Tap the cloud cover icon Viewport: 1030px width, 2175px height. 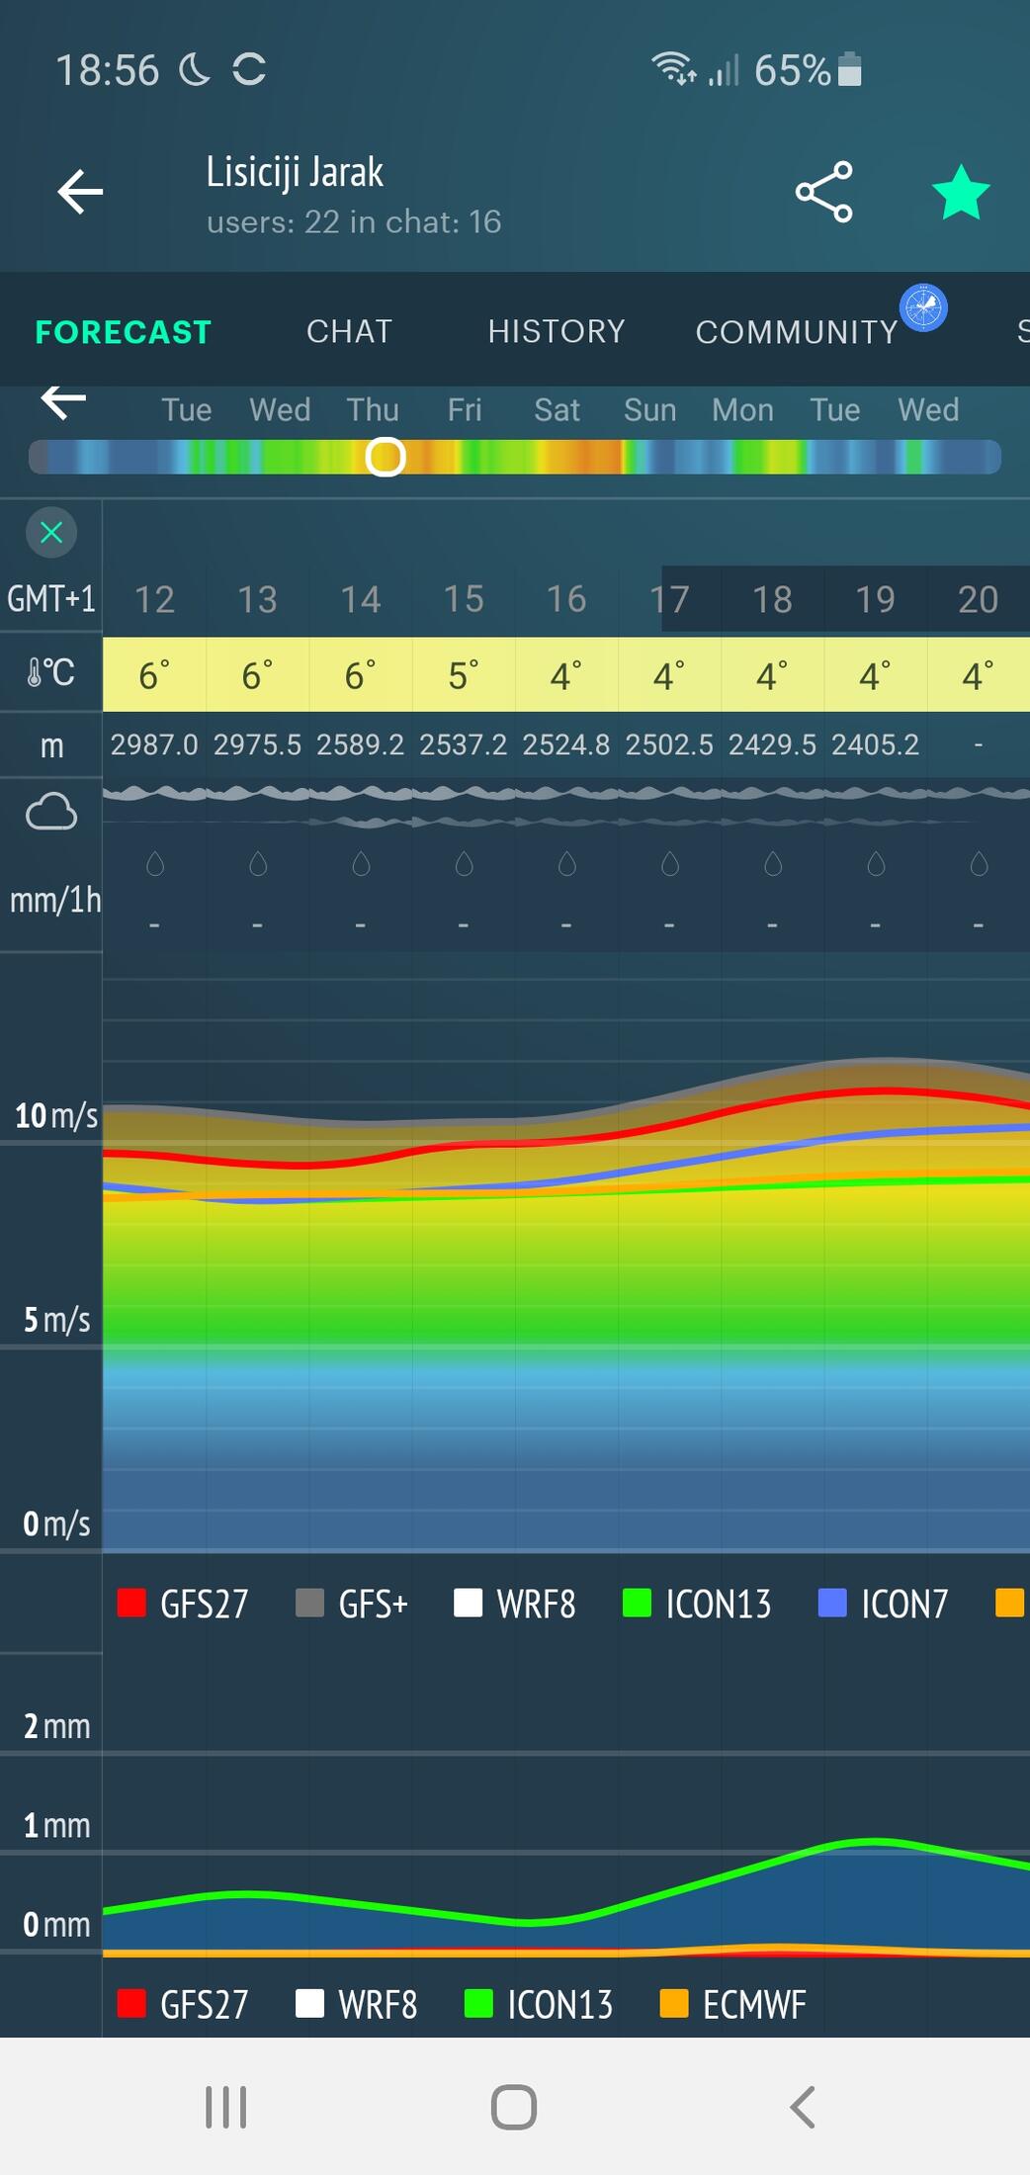(x=51, y=812)
